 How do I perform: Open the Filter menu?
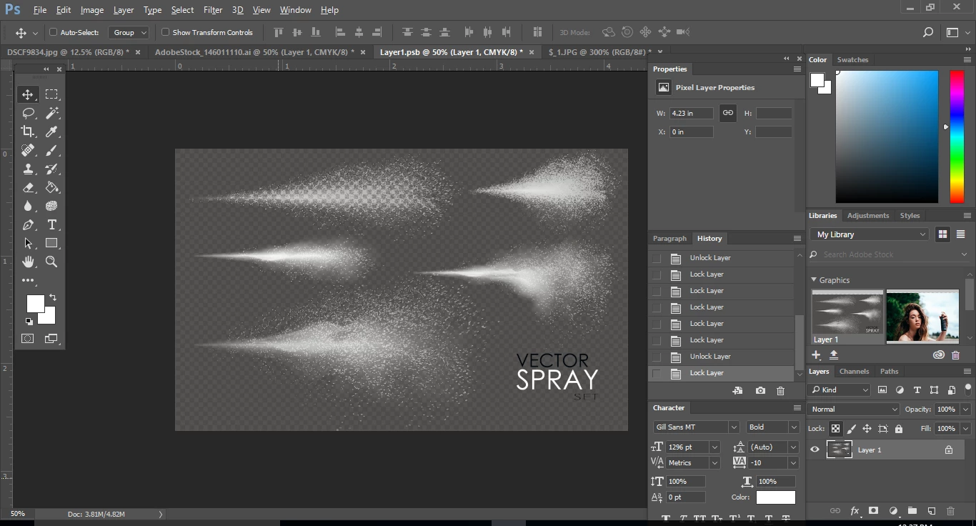click(213, 10)
